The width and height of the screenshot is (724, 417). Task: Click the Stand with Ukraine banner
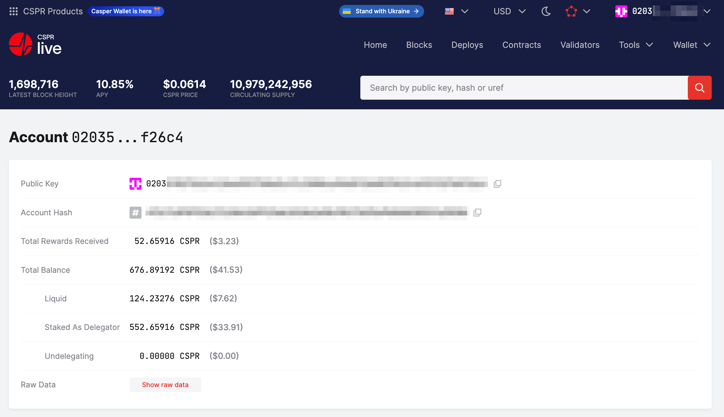point(381,11)
